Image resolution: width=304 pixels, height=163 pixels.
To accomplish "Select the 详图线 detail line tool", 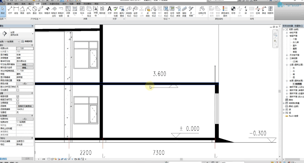I will (68, 12).
